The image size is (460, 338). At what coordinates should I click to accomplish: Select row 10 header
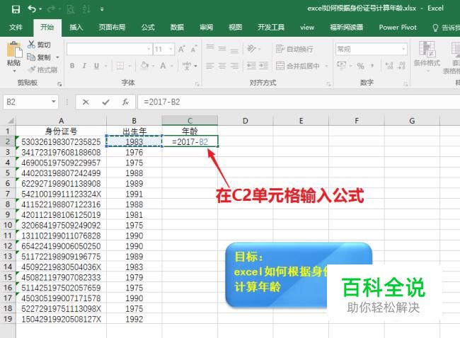click(x=8, y=225)
